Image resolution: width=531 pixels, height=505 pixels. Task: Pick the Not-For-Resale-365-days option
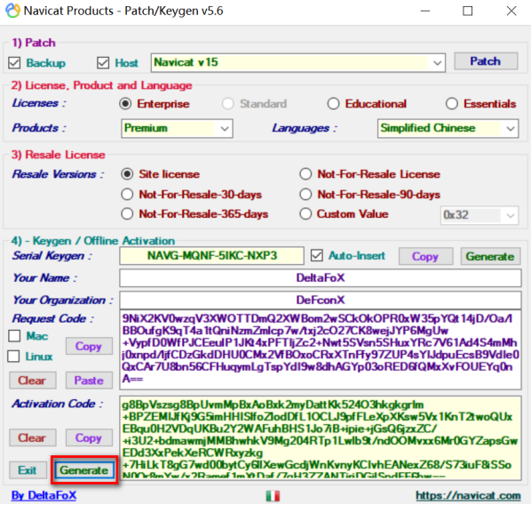pos(127,214)
